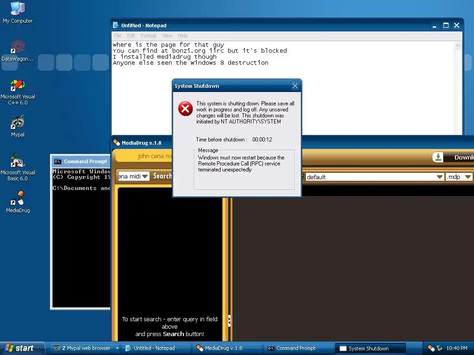The height and width of the screenshot is (355, 474).
Task: Click 'To start search' hint text in MediaDrug
Action: tap(169, 326)
